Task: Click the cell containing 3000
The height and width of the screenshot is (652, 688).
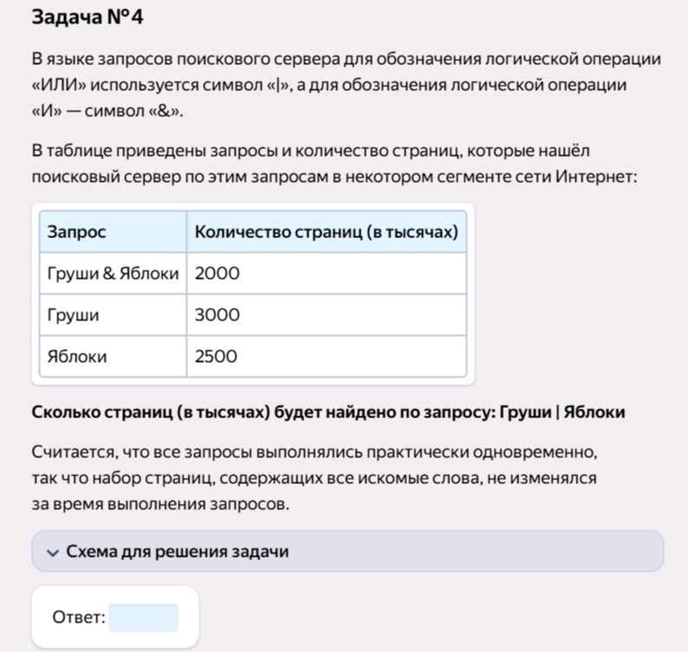Action: [x=327, y=315]
